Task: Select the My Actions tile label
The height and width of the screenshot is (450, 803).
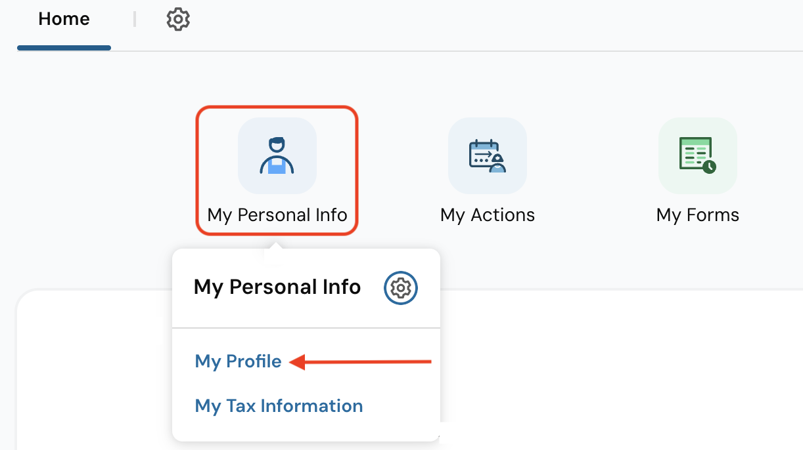Action: [x=488, y=215]
